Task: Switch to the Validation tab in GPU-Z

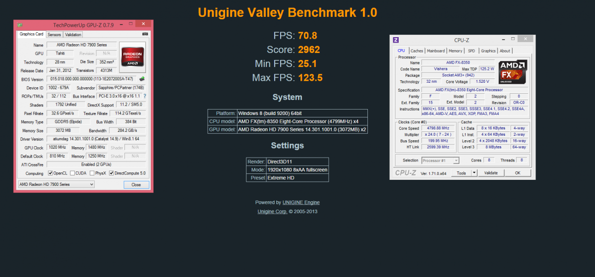Action: pos(73,35)
